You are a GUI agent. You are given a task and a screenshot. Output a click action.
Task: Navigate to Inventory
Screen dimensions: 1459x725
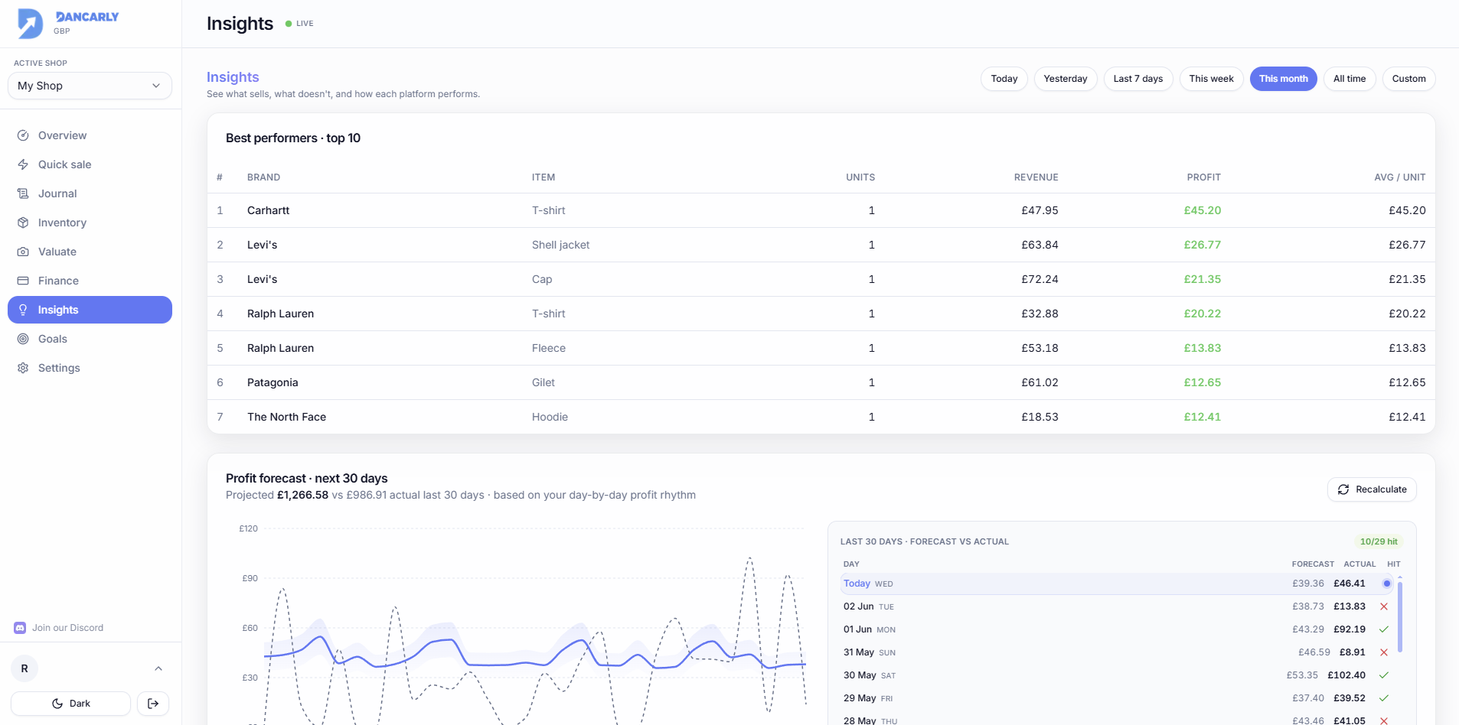coord(90,223)
